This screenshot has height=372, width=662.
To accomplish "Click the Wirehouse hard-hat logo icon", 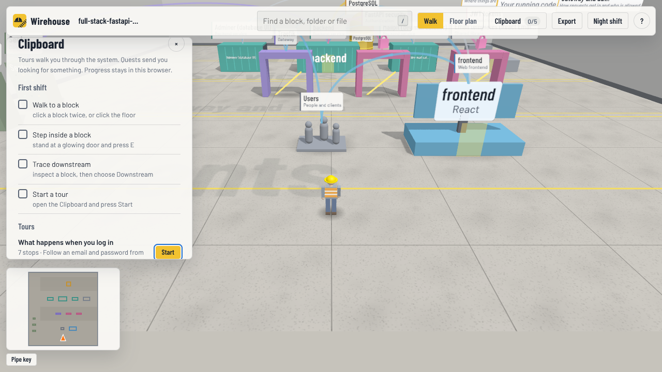I will tap(20, 21).
